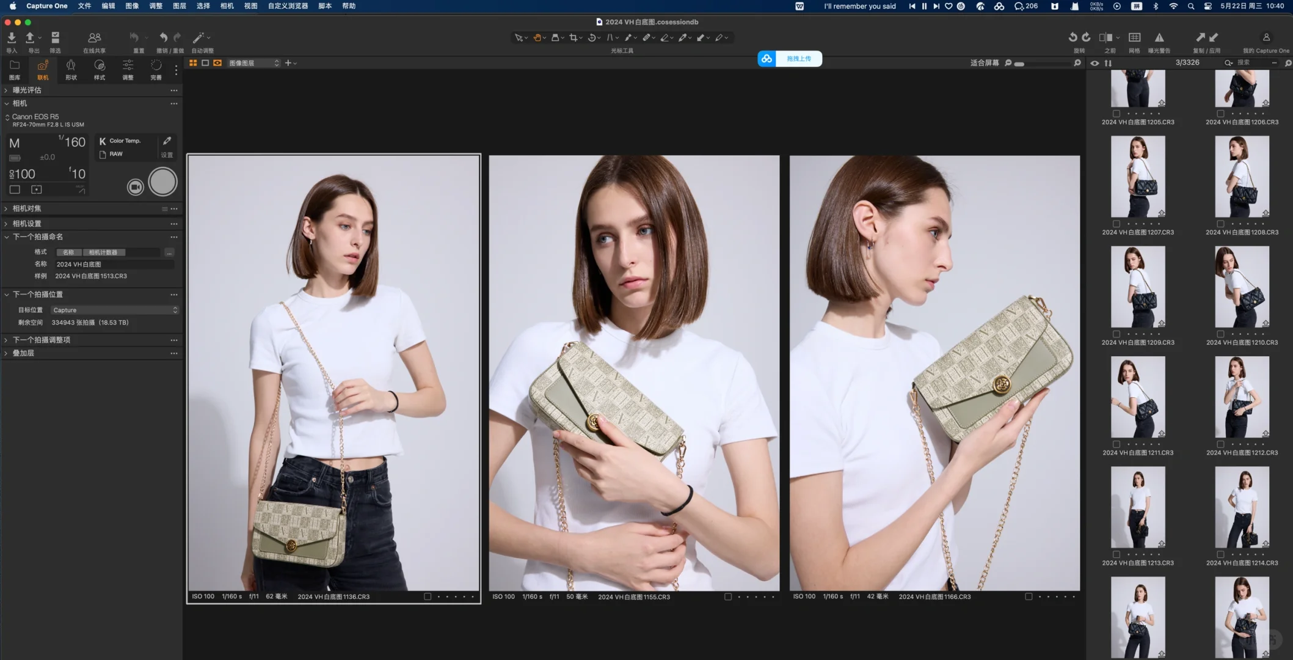The width and height of the screenshot is (1293, 660).
Task: Click the camera shutter capture button
Action: (162, 182)
